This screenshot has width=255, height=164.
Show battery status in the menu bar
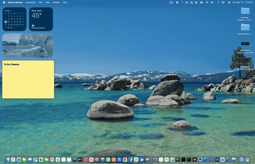pos(212,2)
